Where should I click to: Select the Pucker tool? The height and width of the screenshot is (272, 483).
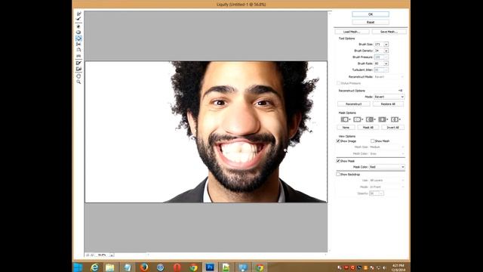[78, 32]
